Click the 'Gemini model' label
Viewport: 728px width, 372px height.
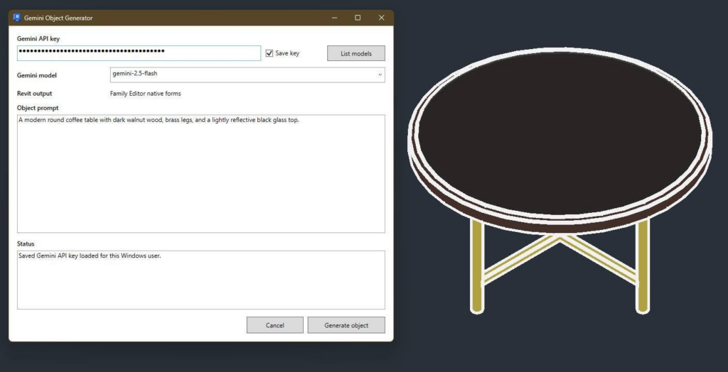point(37,75)
